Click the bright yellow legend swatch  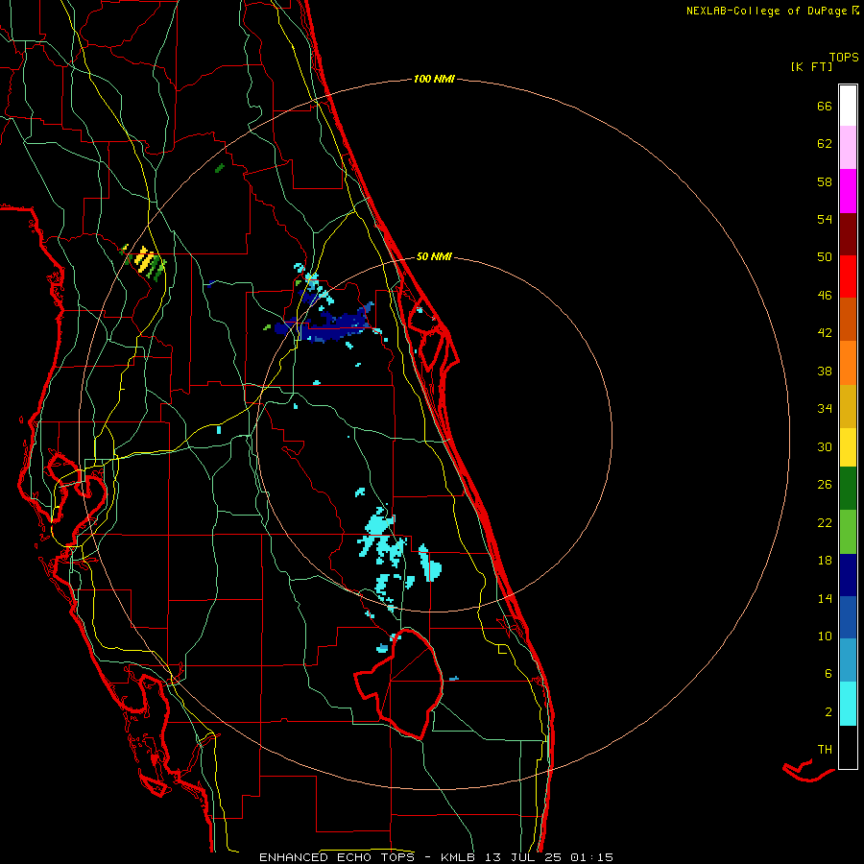(x=848, y=447)
